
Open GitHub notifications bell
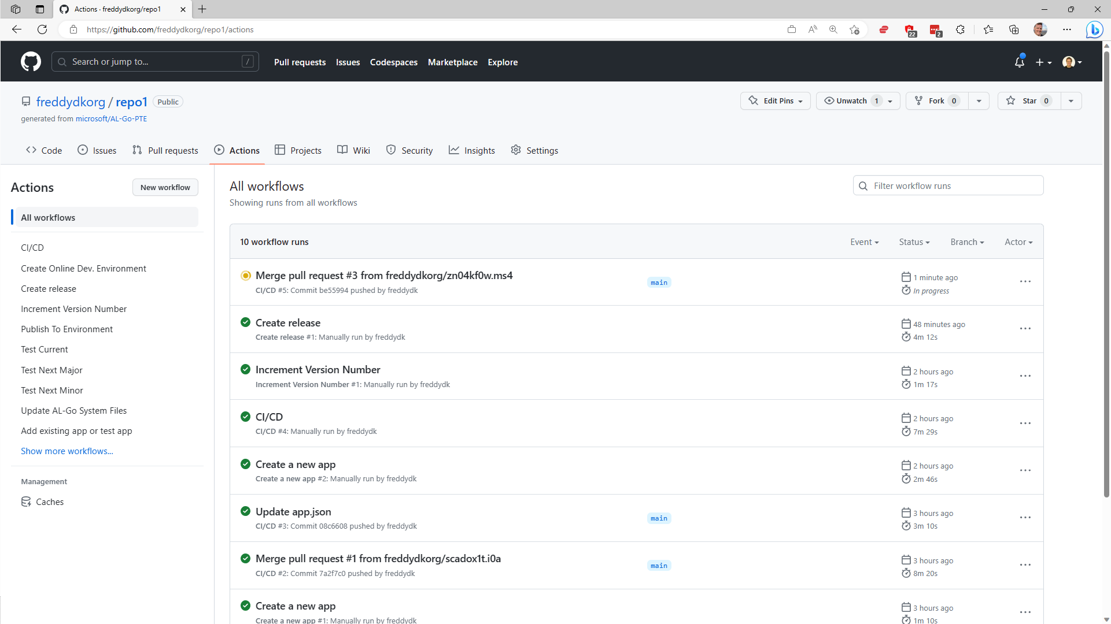click(x=1019, y=62)
